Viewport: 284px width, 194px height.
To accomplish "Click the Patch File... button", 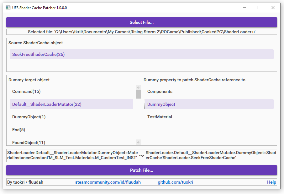I will [x=142, y=170].
